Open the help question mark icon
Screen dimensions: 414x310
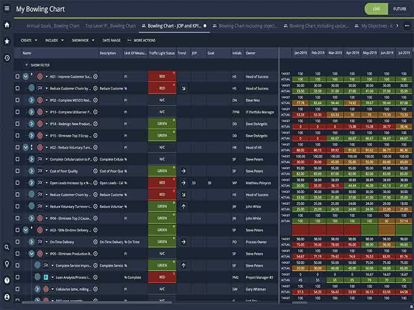coord(7,281)
